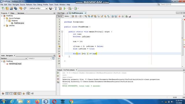Toggle Show Fields filter in Navigator

7,94
